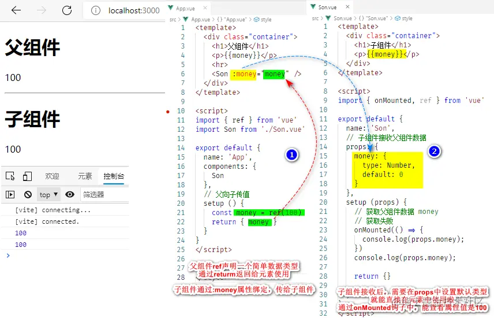494x318 pixels.
Task: Click {{money}} in Son.vue template
Action: 387,54
